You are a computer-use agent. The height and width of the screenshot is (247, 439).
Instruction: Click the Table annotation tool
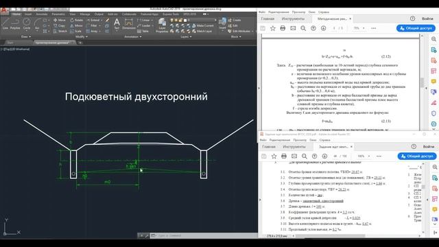click(x=143, y=32)
